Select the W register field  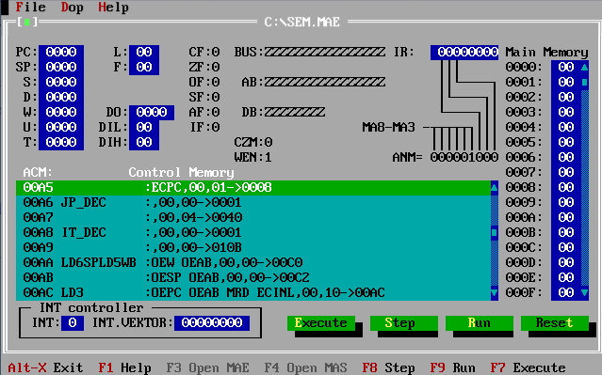(61, 112)
